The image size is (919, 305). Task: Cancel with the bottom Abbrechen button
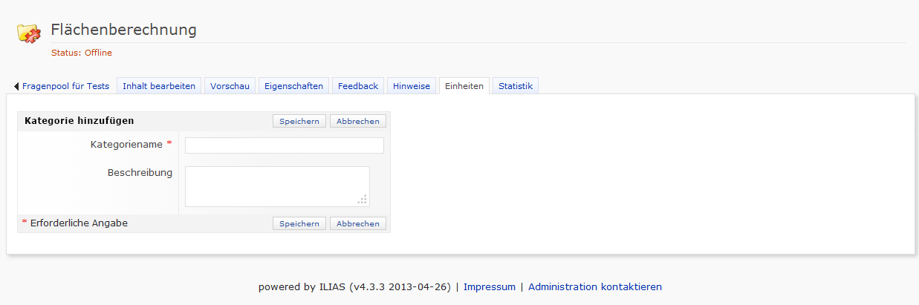pyautogui.click(x=358, y=223)
